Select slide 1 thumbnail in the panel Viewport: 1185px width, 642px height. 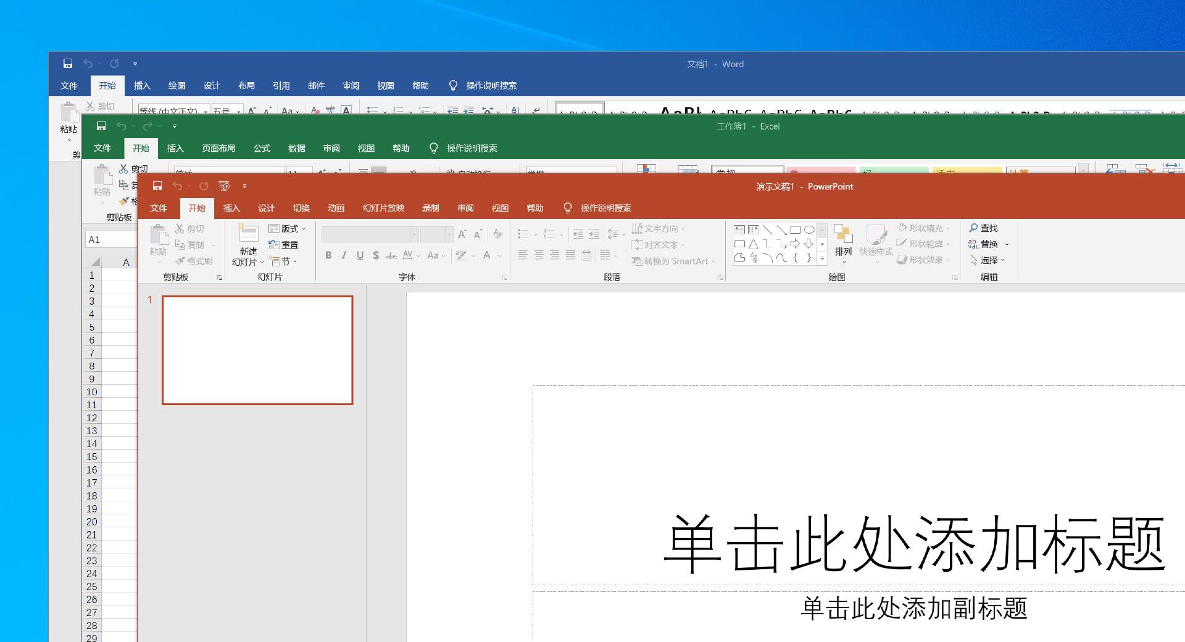point(257,349)
